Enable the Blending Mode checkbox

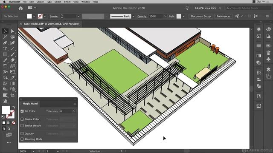22,139
